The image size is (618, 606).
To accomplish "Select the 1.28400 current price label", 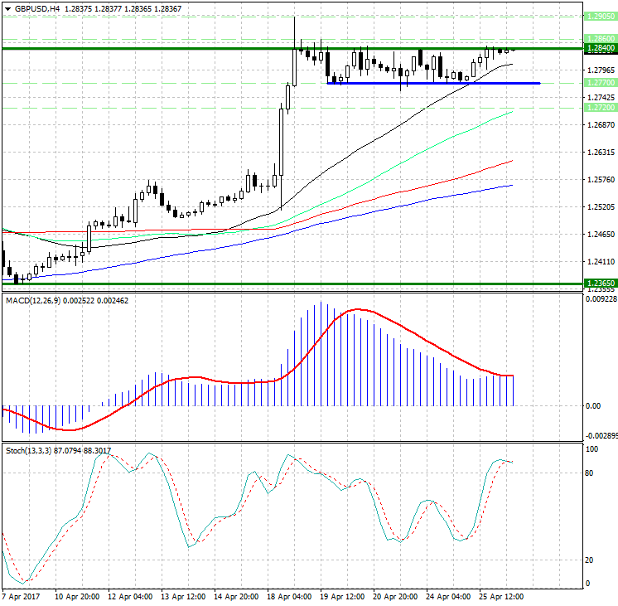I will [599, 49].
